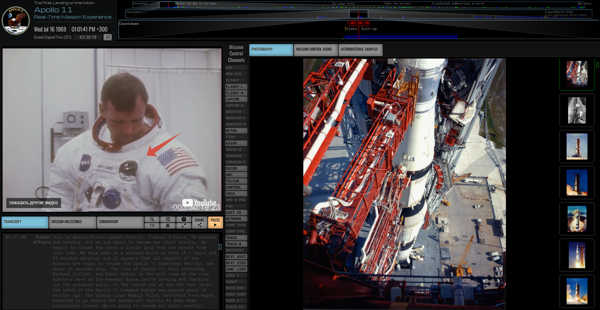Open the third rocket-on-pad photo thumbnail
The height and width of the screenshot is (310, 600).
pos(576,146)
